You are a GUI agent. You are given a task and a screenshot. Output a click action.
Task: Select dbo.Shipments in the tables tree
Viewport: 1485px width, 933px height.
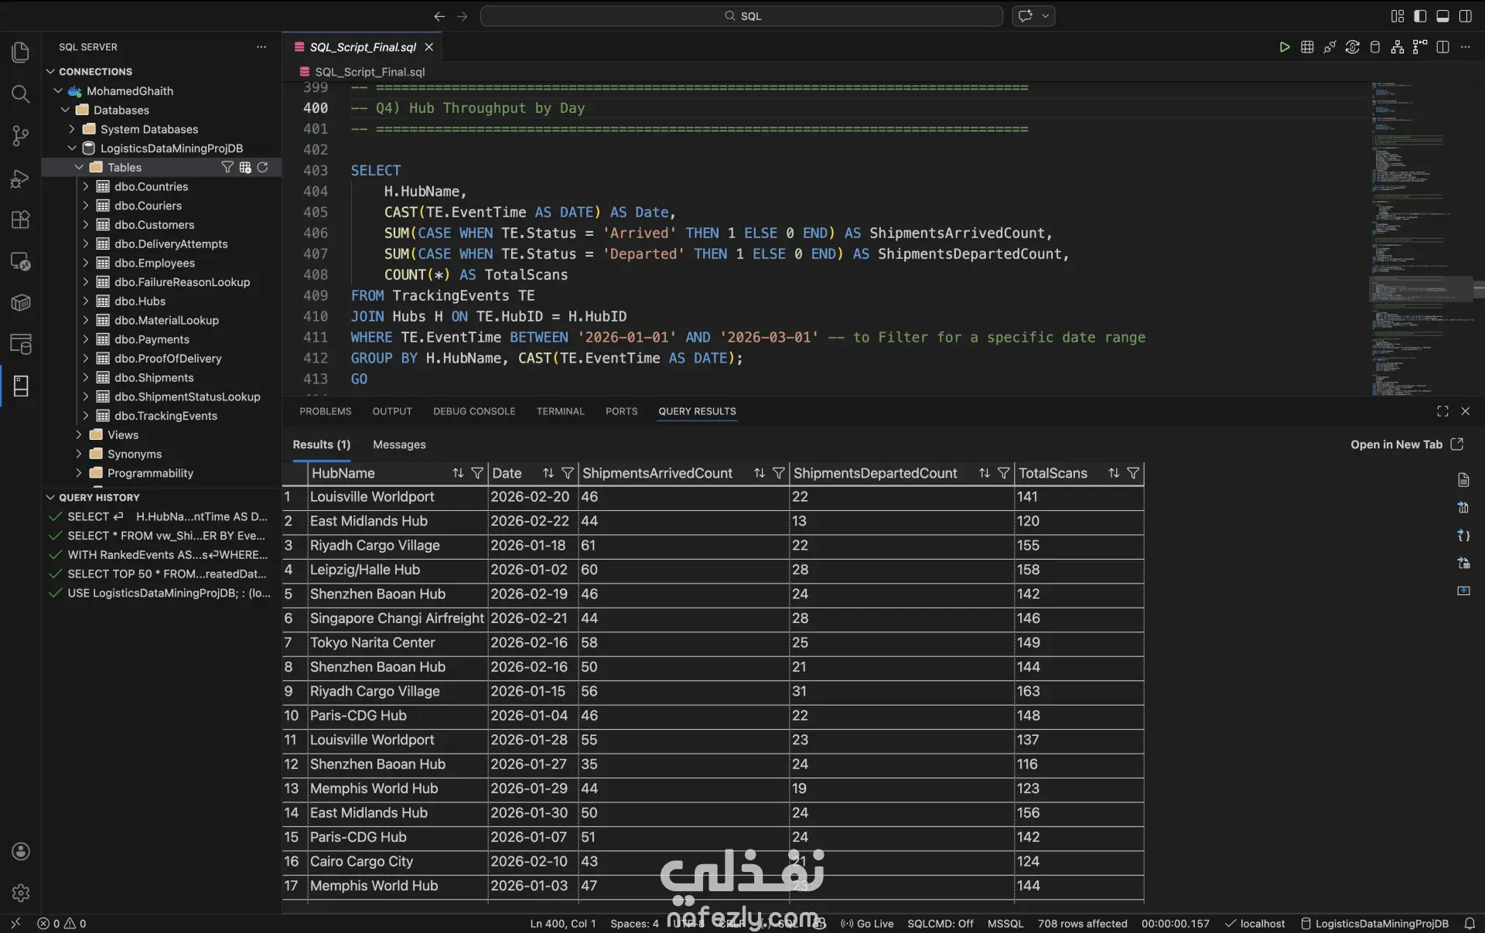pyautogui.click(x=154, y=377)
